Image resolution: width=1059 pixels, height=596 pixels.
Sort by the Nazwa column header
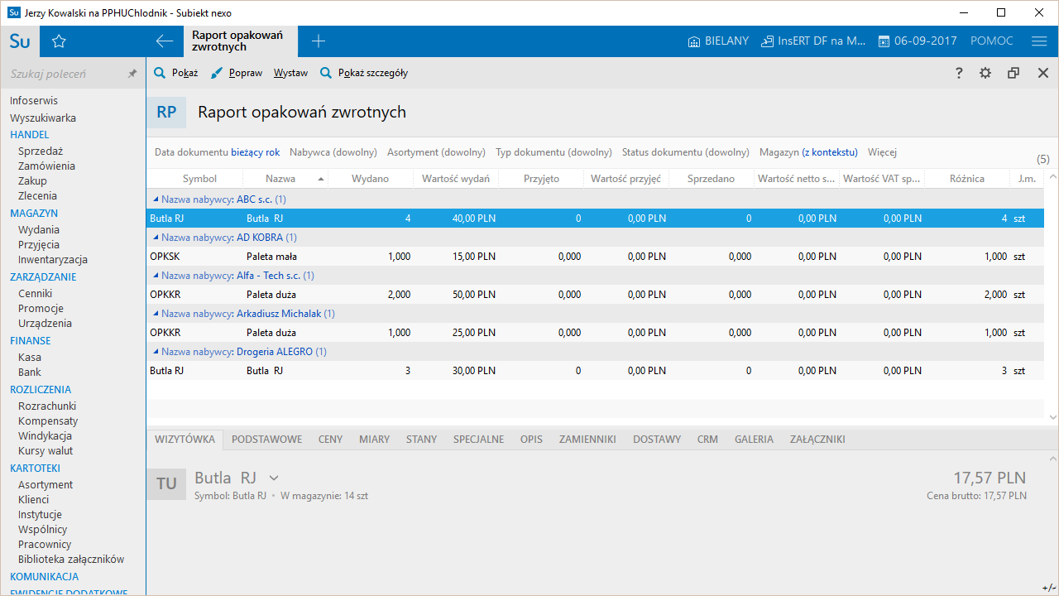coord(280,179)
